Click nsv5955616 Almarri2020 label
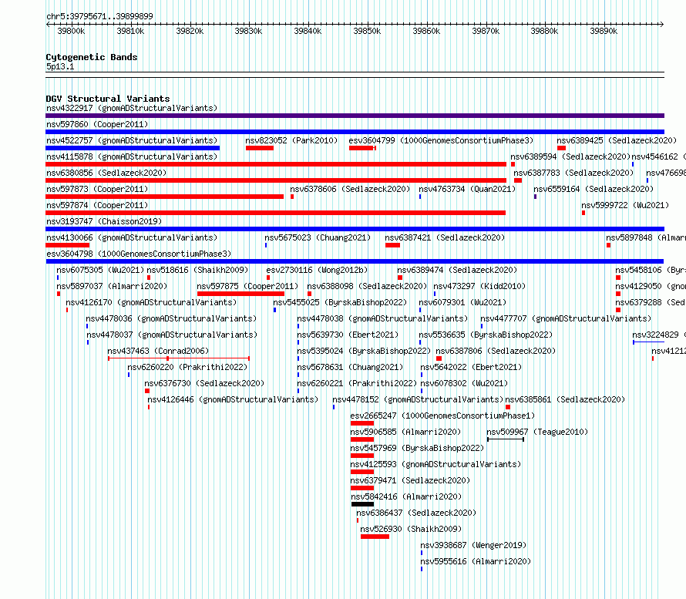The height and width of the screenshot is (599, 686). coord(476,561)
